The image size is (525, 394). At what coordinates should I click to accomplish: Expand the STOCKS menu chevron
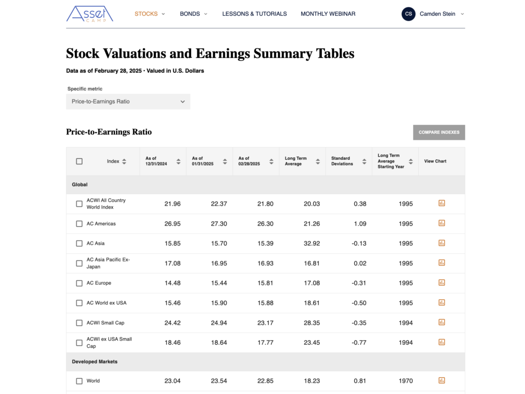pos(164,14)
